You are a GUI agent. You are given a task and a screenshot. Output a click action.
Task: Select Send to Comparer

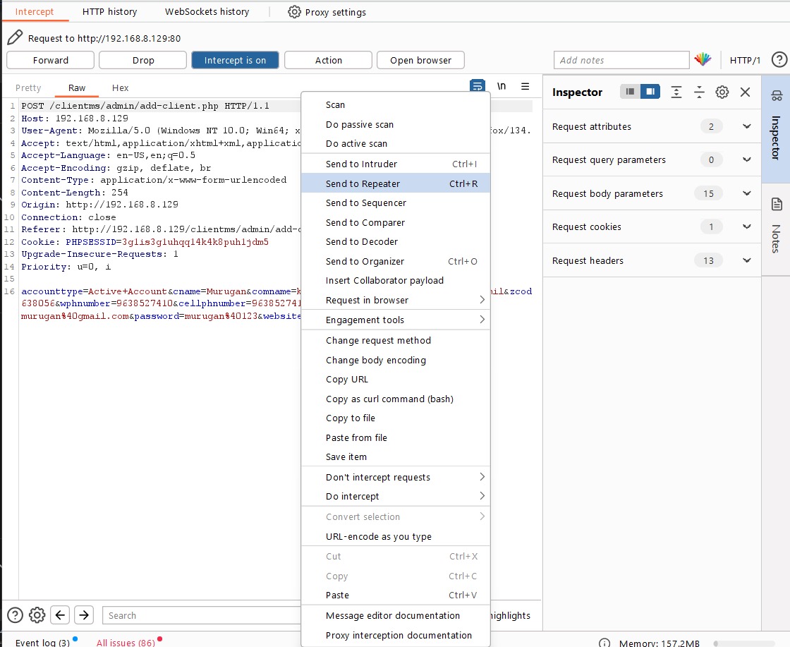(x=396, y=222)
